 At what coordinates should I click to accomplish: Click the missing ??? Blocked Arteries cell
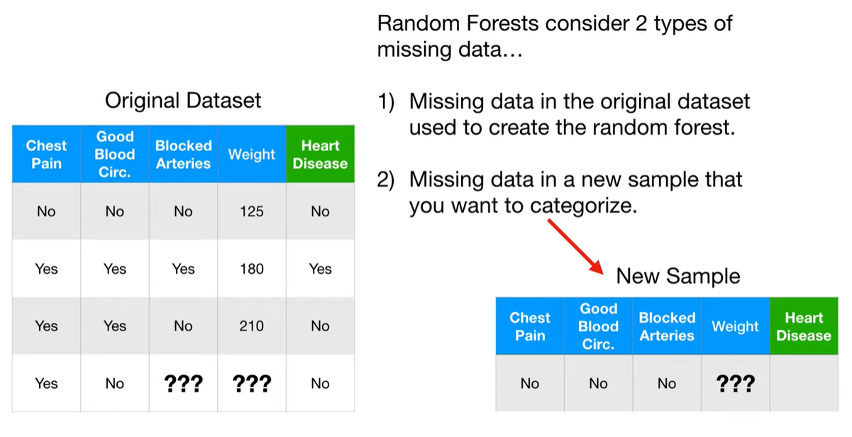point(183,384)
